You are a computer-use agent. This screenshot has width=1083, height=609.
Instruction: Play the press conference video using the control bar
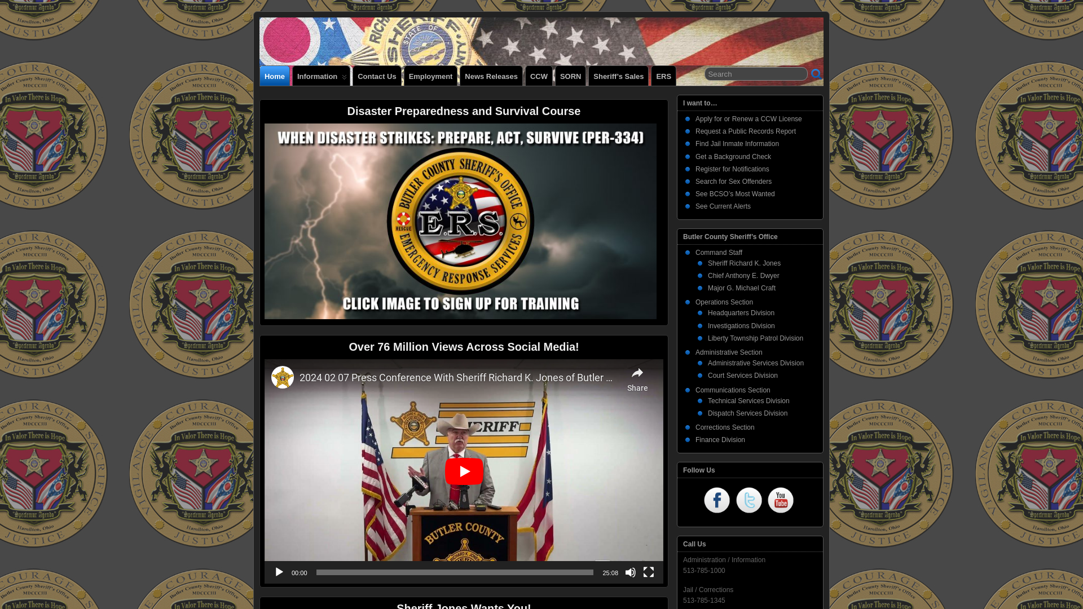[x=279, y=572]
